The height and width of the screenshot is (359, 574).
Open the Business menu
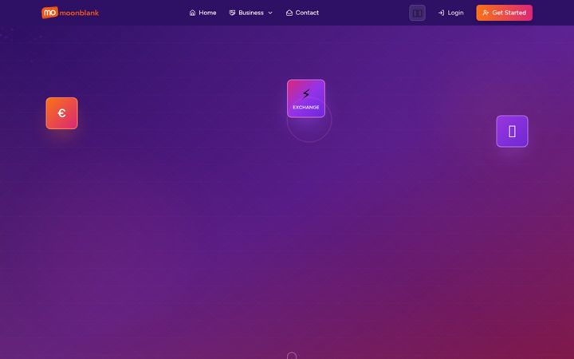pyautogui.click(x=251, y=13)
